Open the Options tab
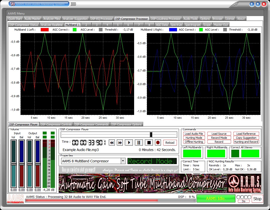The height and width of the screenshot is (210, 270). [x=205, y=19]
